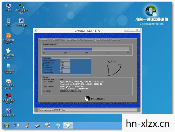This screenshot has height=132, width=175.
Task: Click the MB remaining value 2395
Action: pos(65,67)
